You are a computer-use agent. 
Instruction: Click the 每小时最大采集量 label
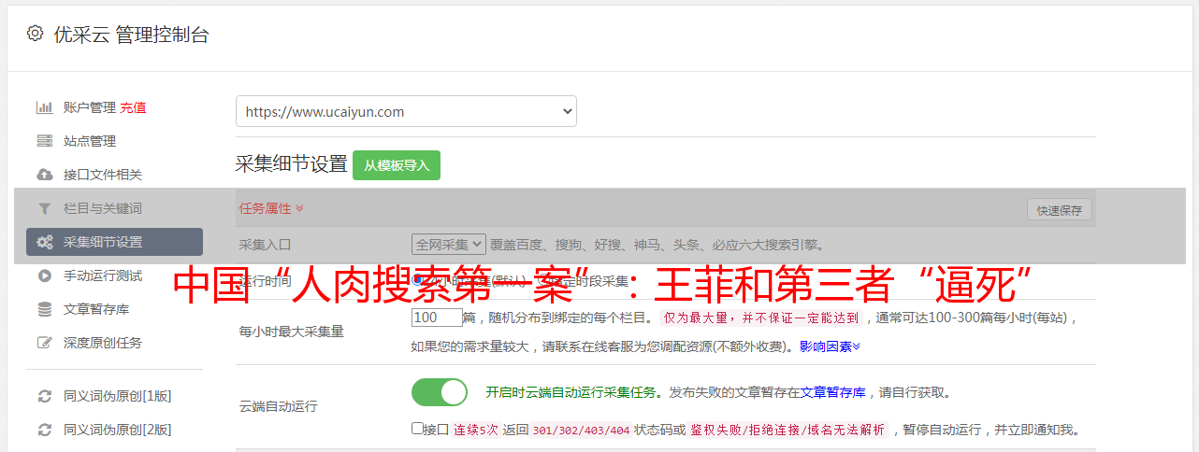[x=292, y=332]
